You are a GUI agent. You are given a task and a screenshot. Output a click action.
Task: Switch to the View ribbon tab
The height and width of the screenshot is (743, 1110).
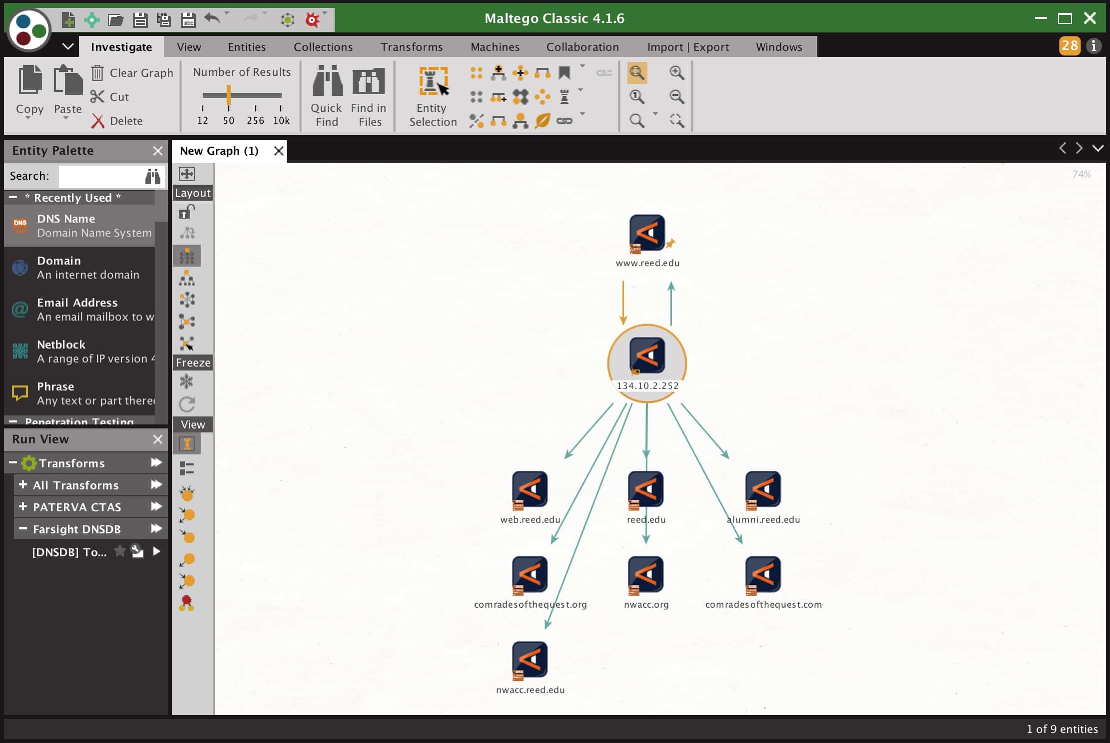(189, 47)
